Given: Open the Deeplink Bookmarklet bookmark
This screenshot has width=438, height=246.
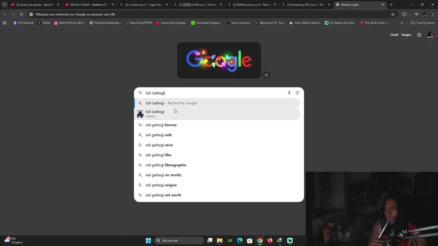Looking at the screenshot, I should (105, 23).
